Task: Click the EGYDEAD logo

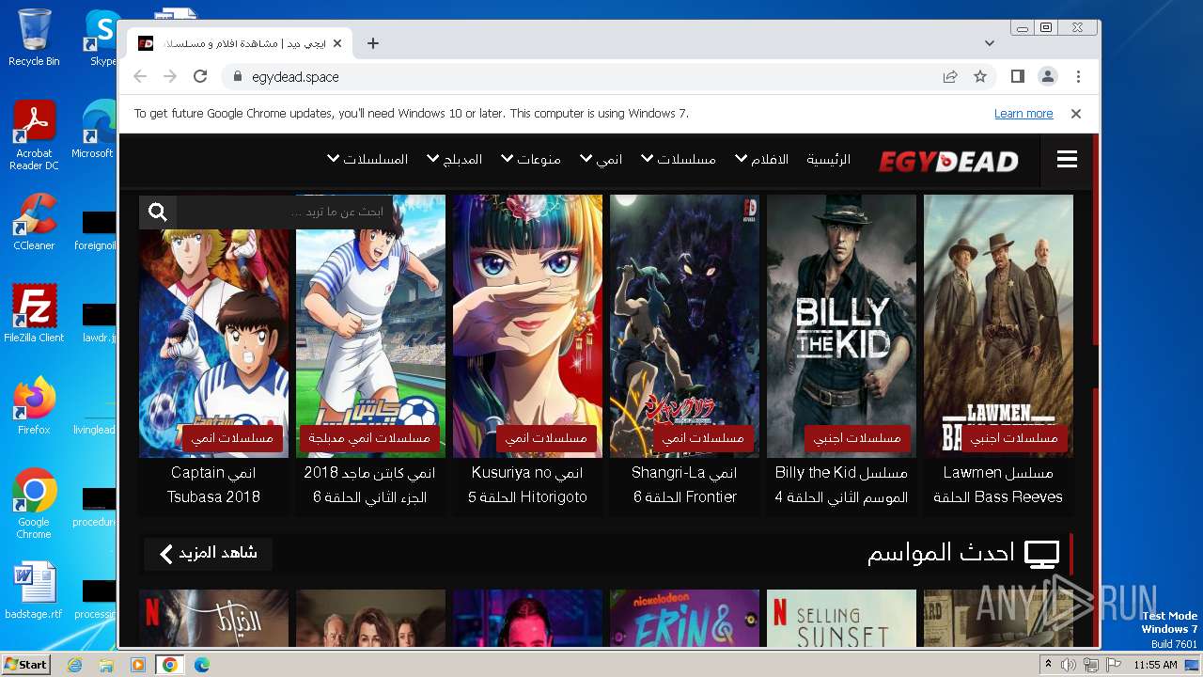Action: [947, 161]
